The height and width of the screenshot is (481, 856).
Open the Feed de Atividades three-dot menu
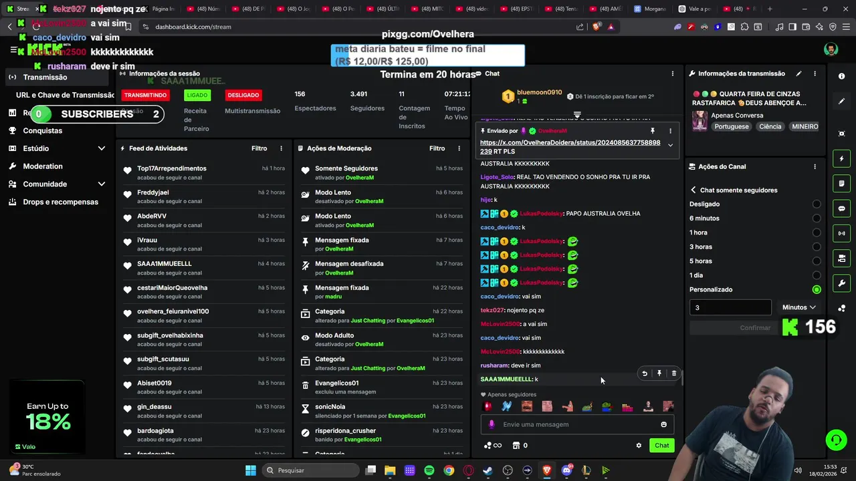pos(281,148)
